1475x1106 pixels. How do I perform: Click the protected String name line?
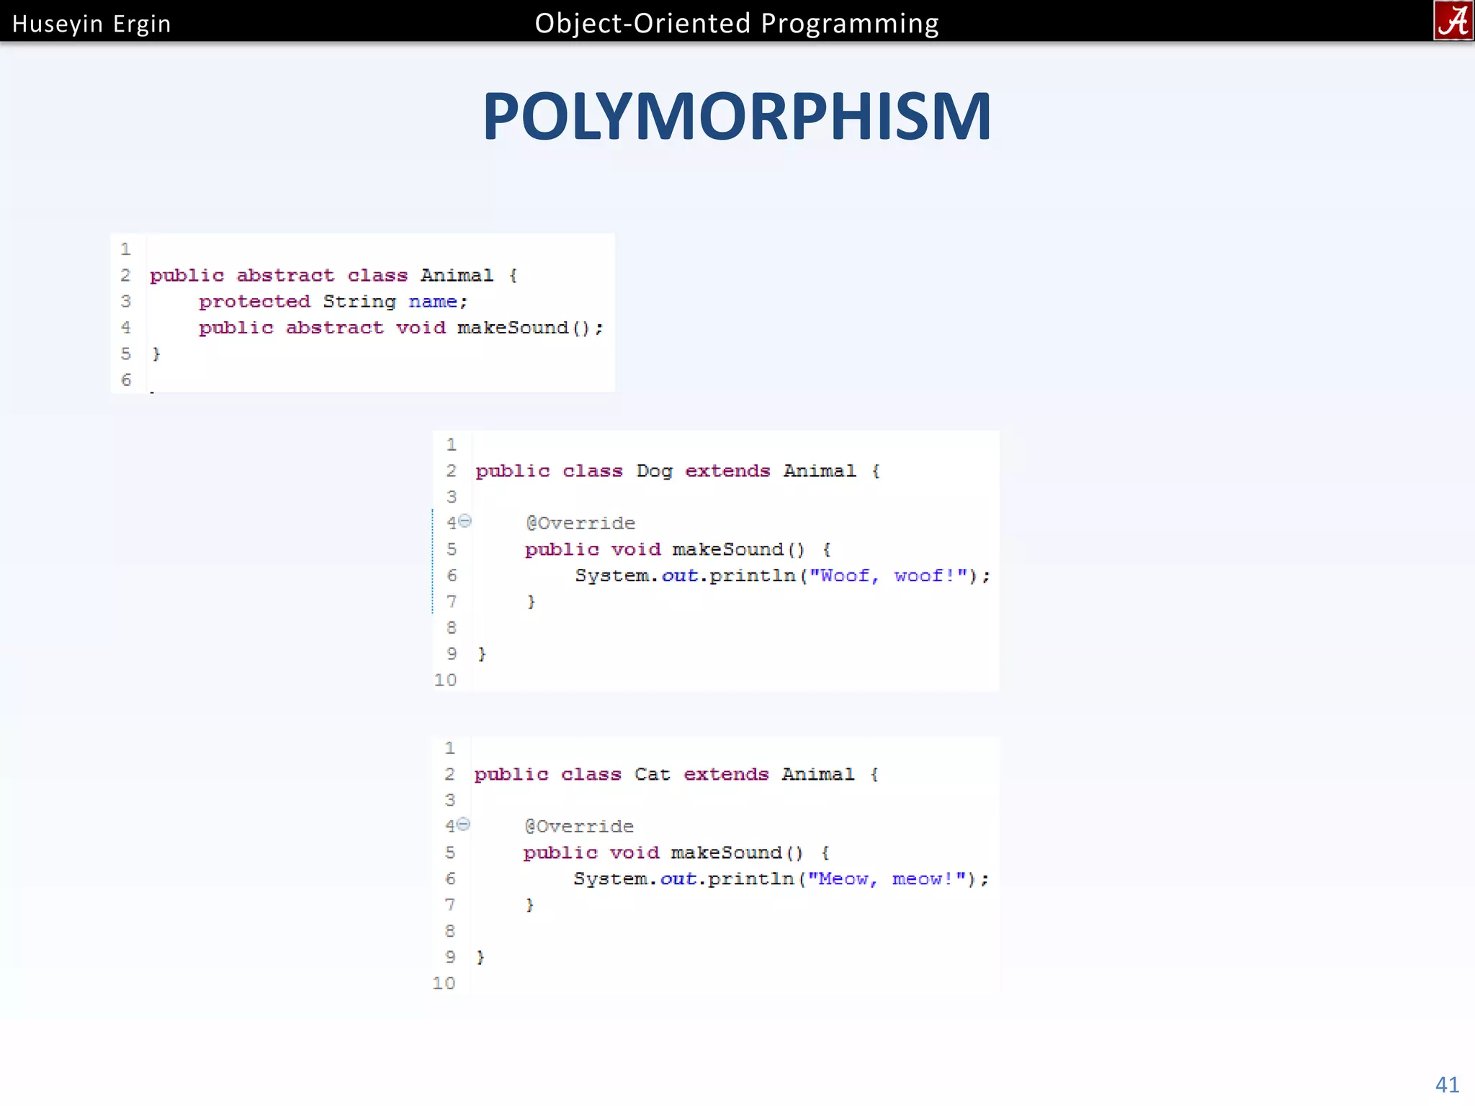[x=333, y=301]
